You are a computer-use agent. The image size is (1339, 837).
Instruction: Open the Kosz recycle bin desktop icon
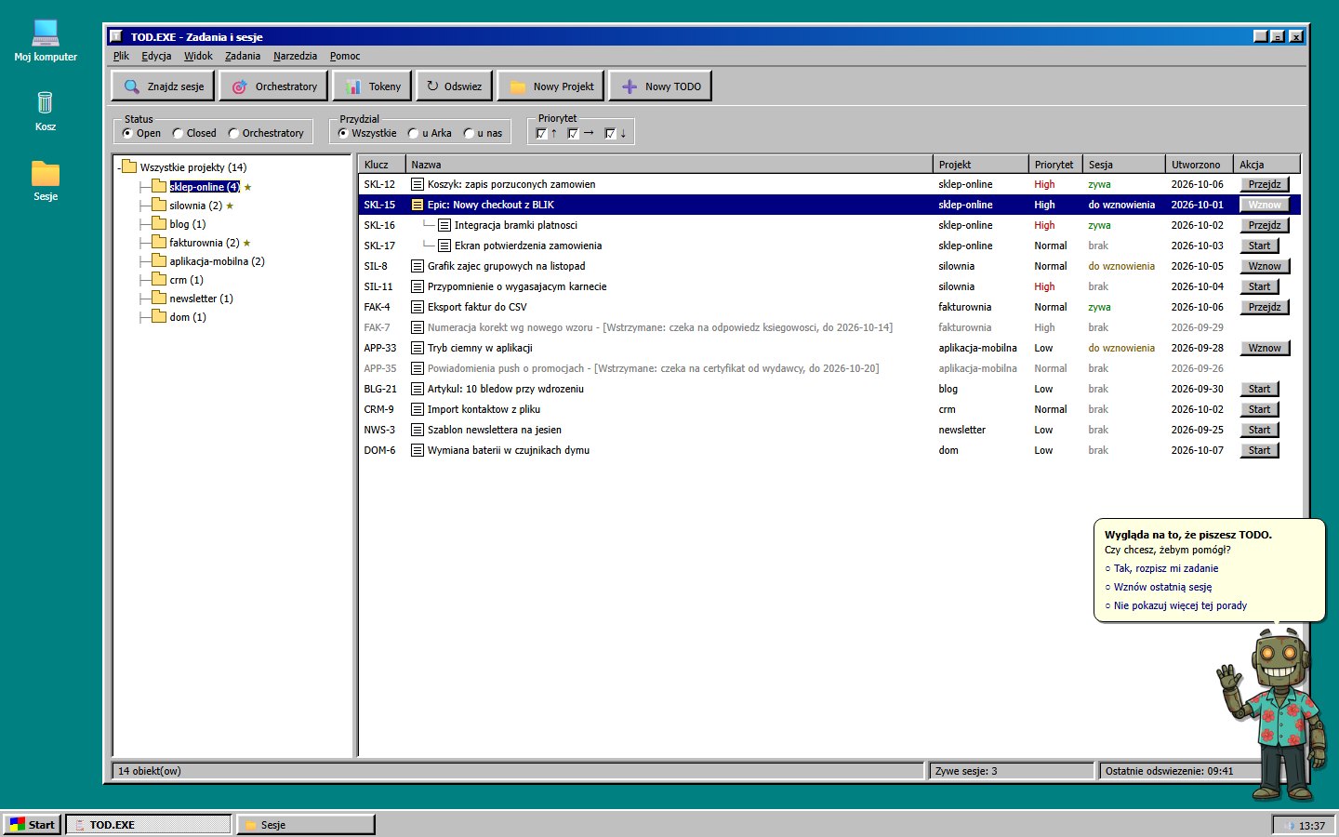click(x=46, y=111)
